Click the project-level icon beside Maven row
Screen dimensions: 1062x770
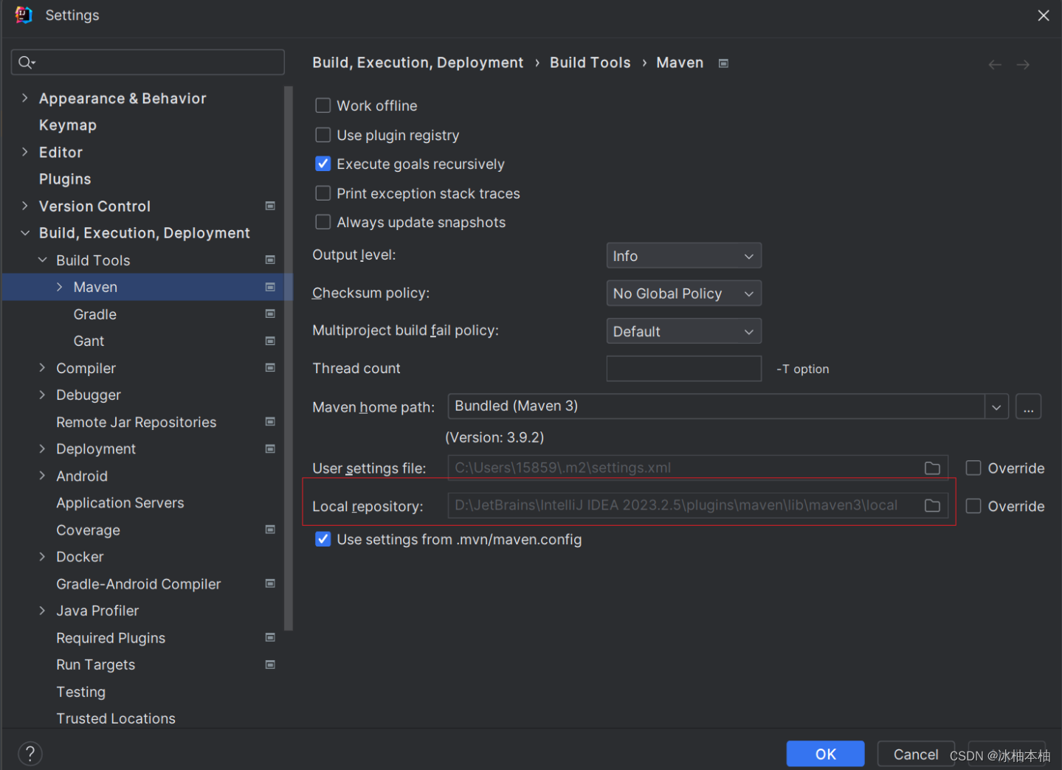coord(270,287)
